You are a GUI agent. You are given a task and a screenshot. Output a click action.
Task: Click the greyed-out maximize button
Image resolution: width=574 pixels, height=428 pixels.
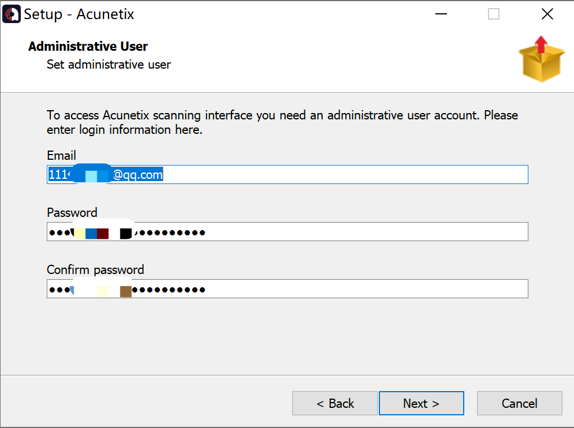click(494, 14)
